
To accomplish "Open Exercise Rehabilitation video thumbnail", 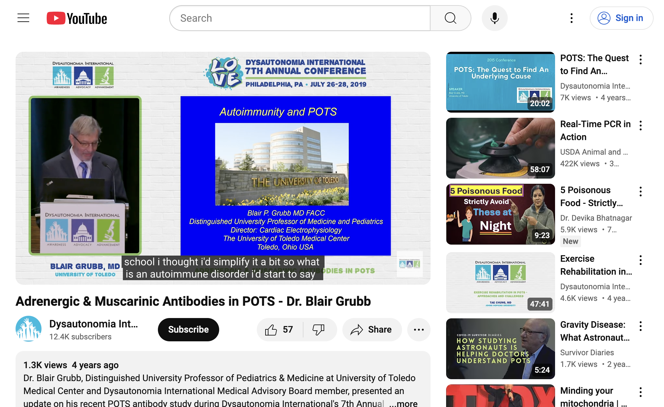I will tap(501, 283).
